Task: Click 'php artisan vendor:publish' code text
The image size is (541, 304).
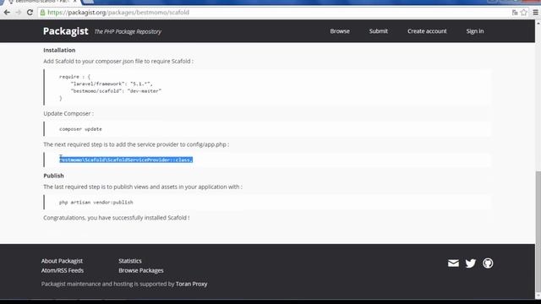Action: [96, 203]
